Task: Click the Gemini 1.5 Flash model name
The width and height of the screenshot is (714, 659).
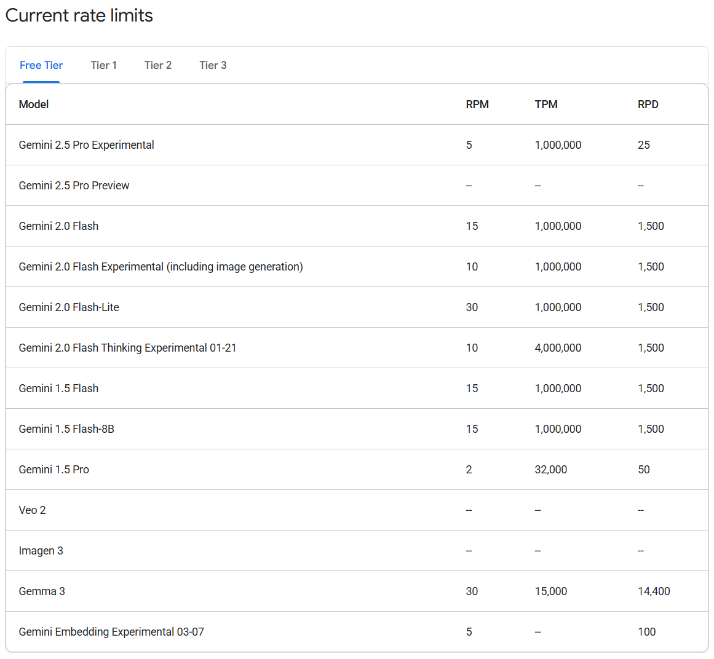Action: click(58, 389)
